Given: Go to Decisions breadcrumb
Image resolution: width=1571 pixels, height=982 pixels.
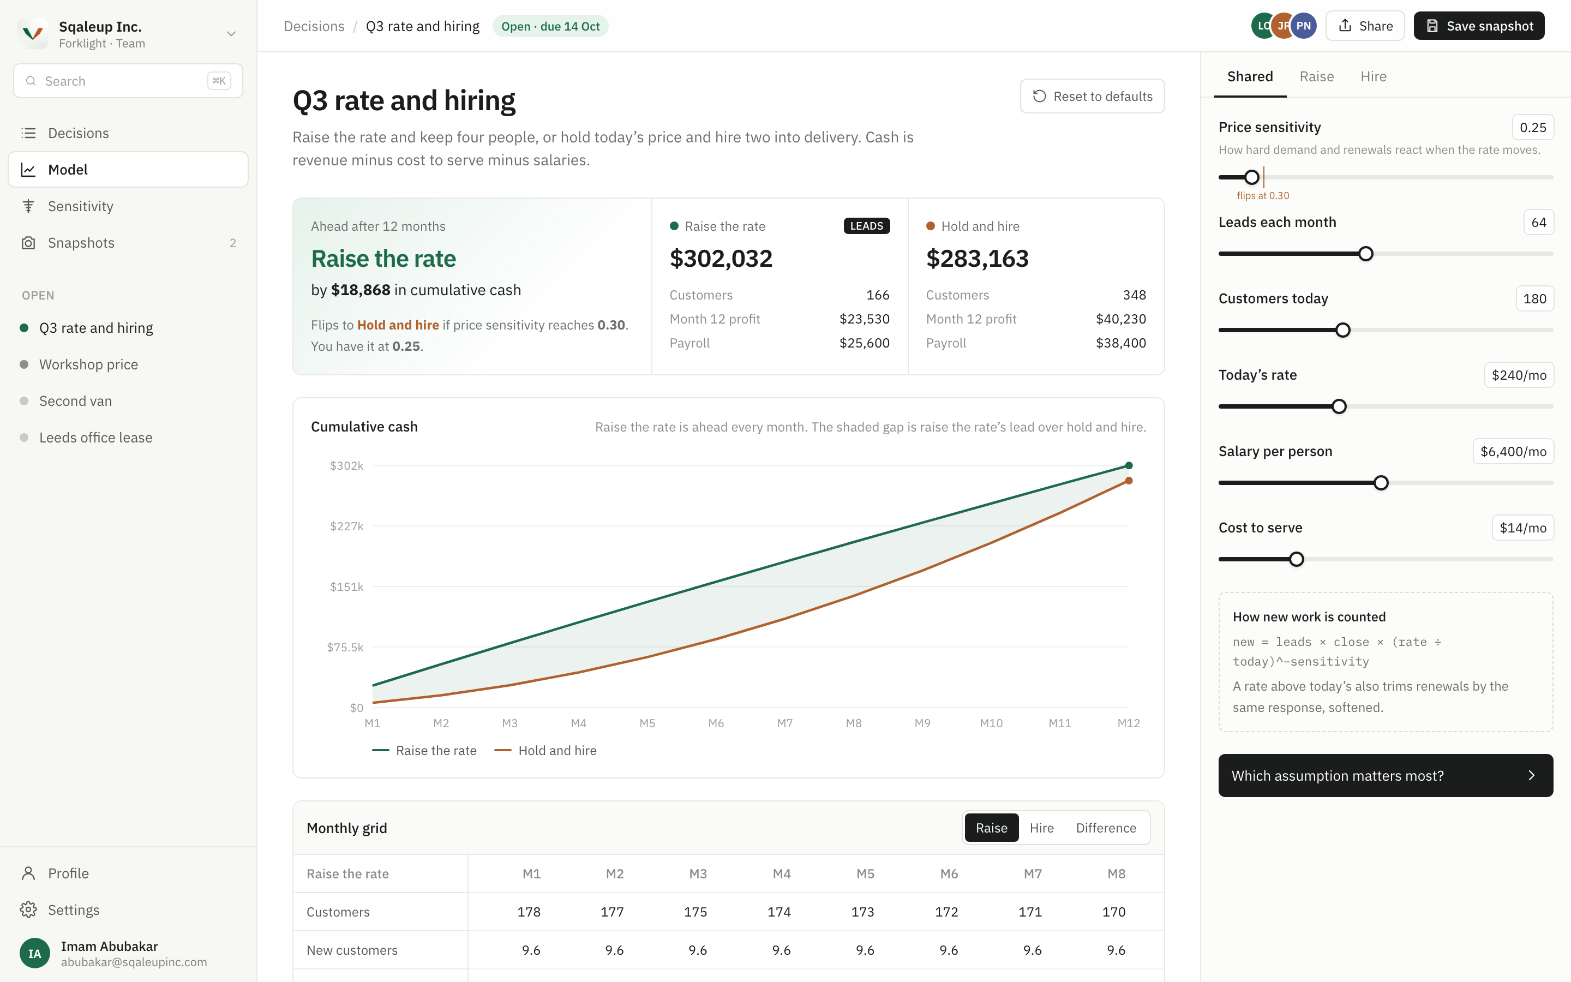Looking at the screenshot, I should click(x=314, y=26).
